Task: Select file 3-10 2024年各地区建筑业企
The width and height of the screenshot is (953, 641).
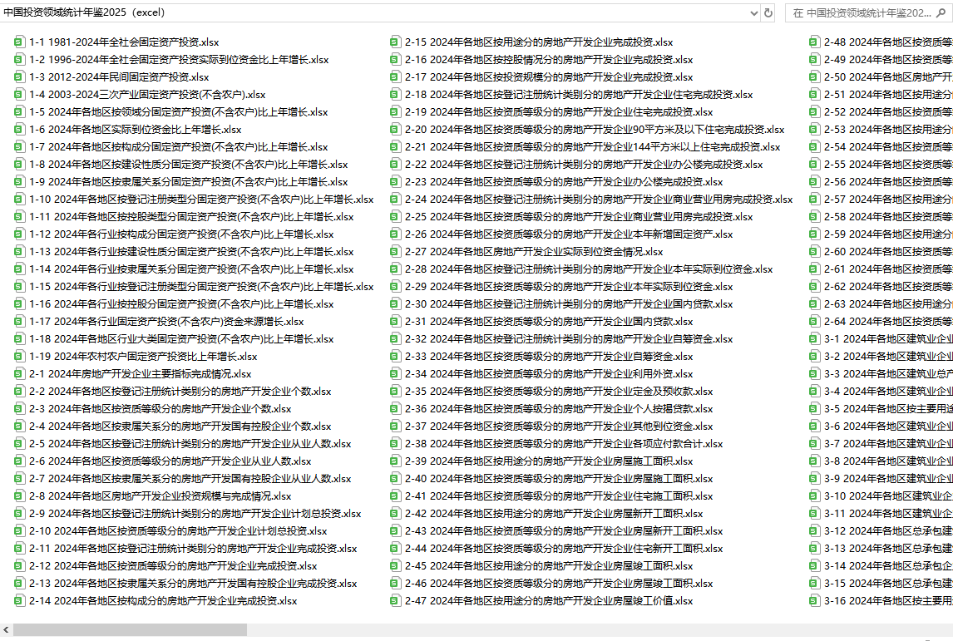Action: coord(888,496)
